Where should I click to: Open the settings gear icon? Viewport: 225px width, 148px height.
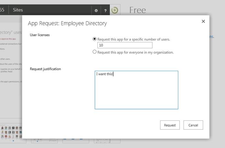[96, 11]
